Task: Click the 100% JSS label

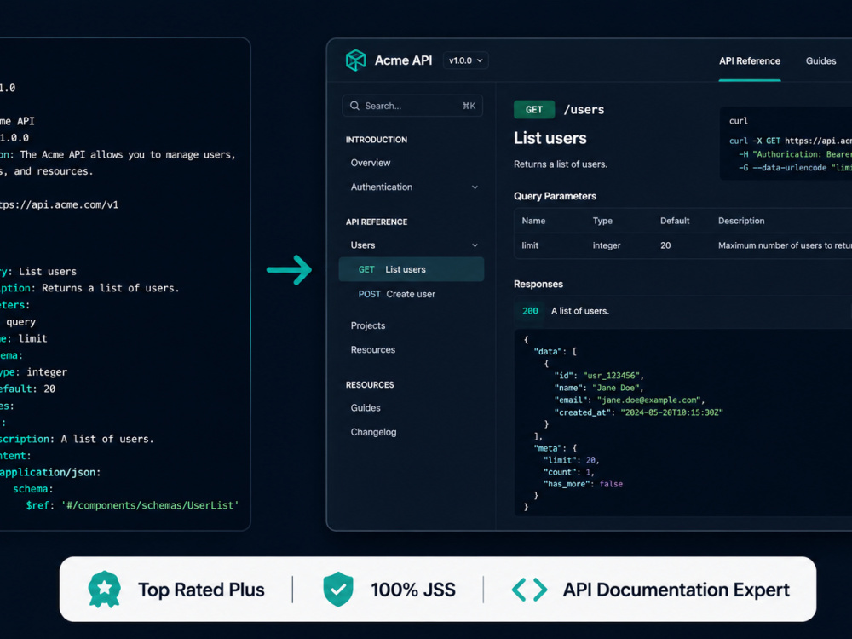Action: (413, 590)
